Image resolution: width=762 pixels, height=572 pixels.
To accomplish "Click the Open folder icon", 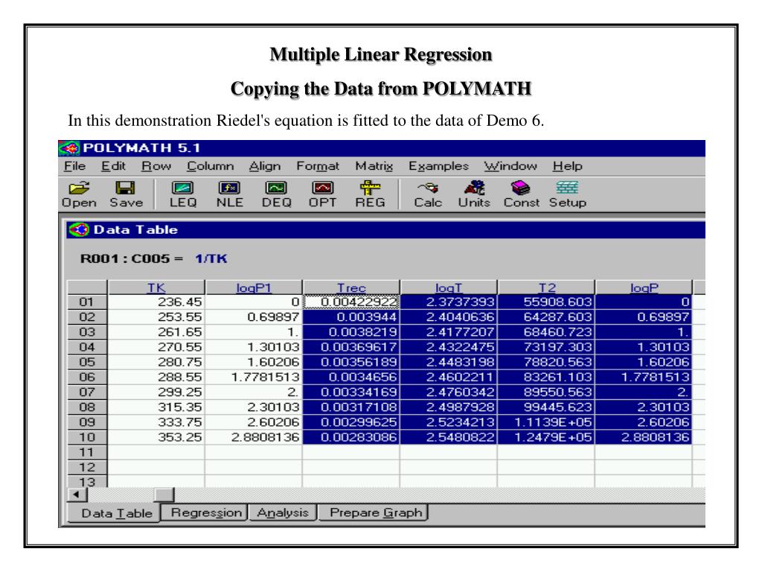I will [x=79, y=188].
